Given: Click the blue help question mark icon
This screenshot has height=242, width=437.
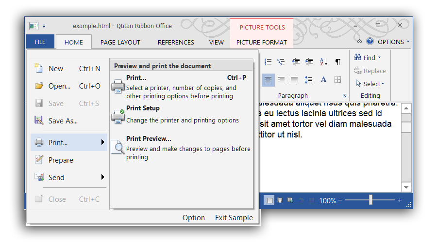Looking at the screenshot, I should [370, 42].
